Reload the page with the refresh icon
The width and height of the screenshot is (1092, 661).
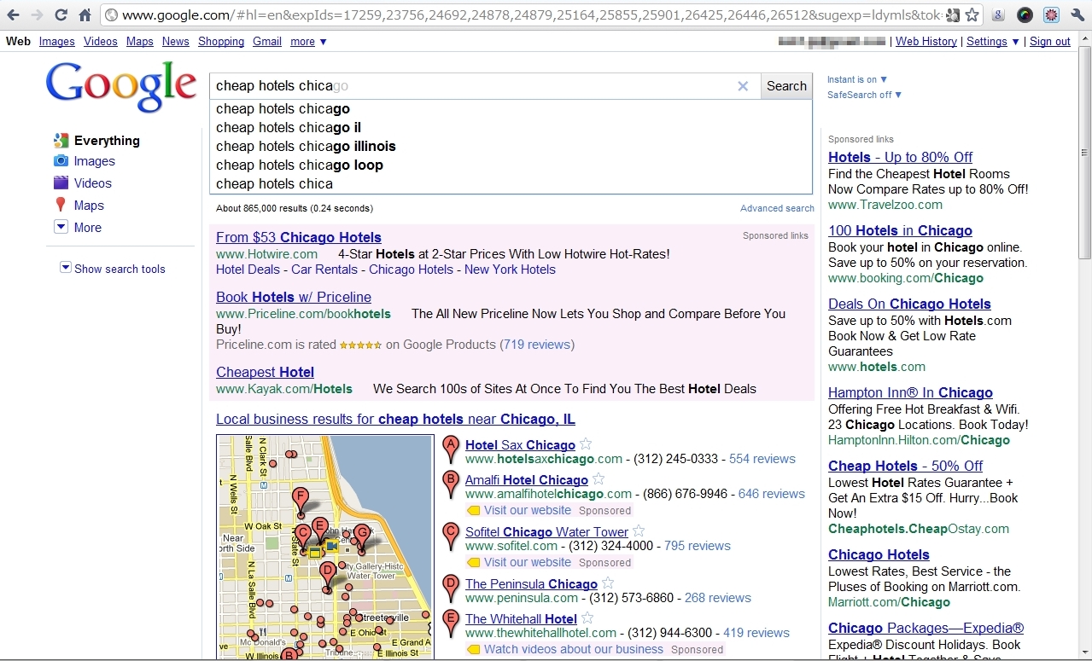(61, 14)
